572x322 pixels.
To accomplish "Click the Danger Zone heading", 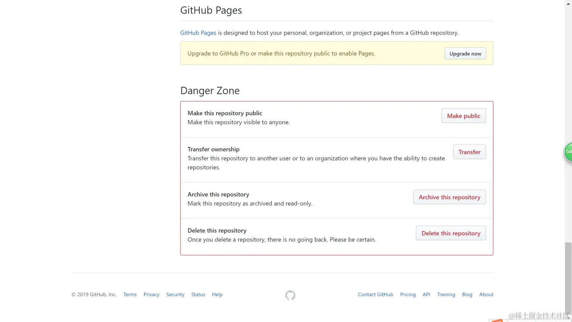I will (210, 91).
